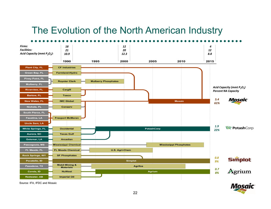
Task: Click the Royster Clark company box
Action: 67,81
